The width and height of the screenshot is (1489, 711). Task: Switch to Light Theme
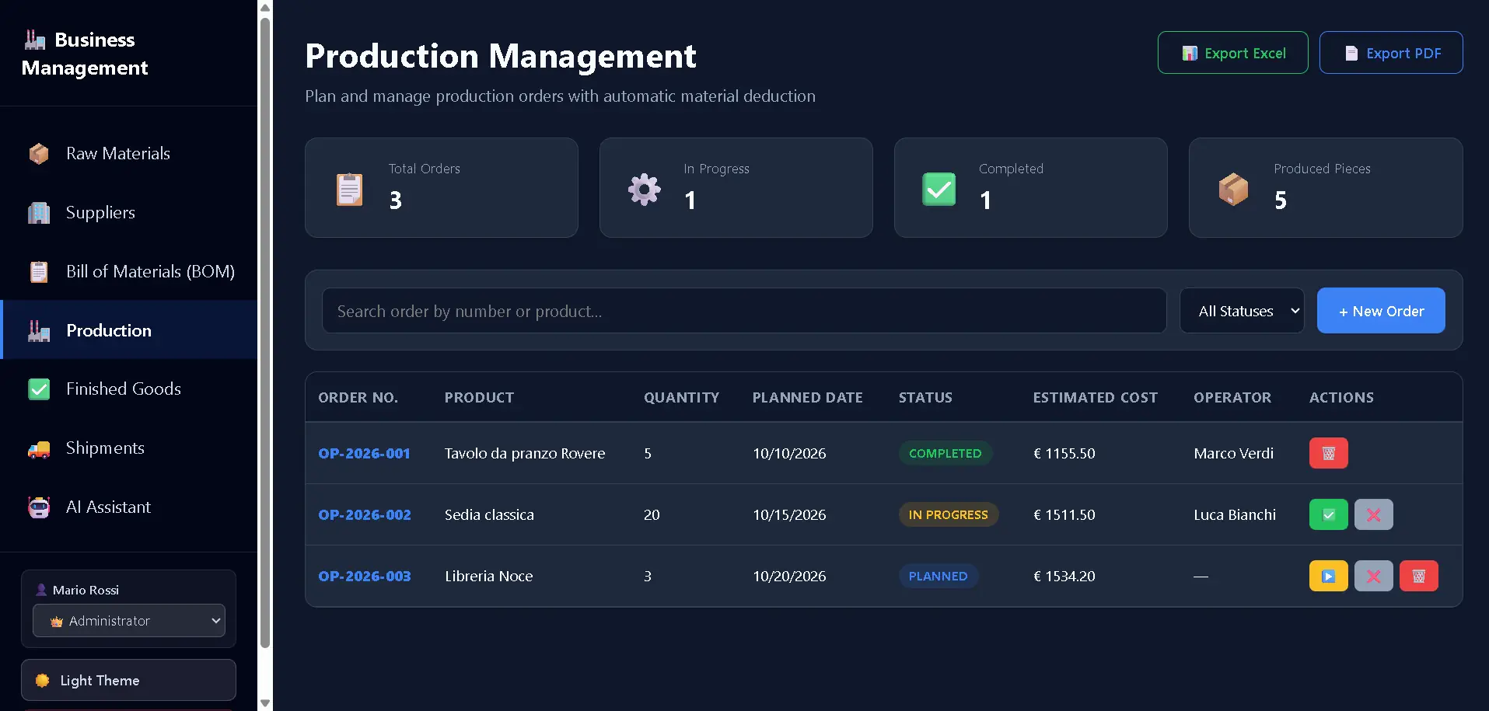(x=128, y=681)
